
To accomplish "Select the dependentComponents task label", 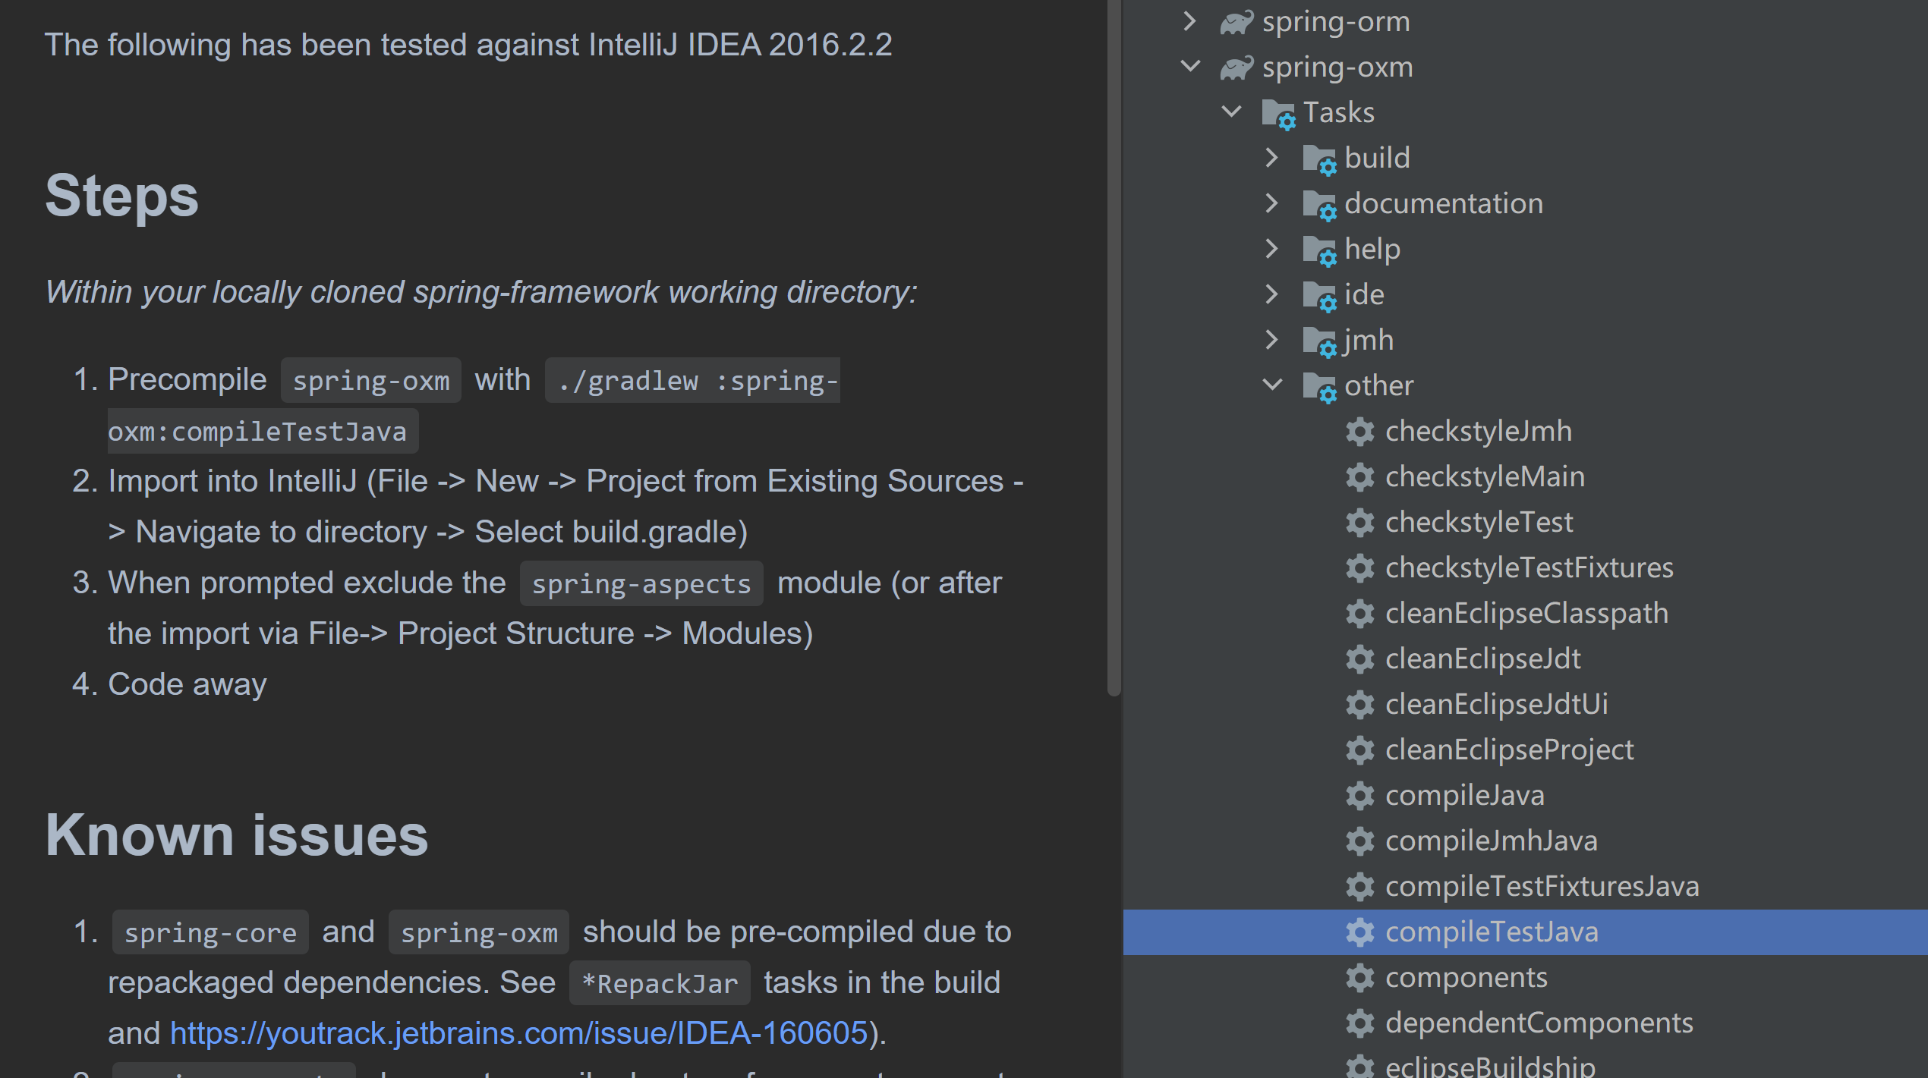I will click(x=1539, y=1023).
